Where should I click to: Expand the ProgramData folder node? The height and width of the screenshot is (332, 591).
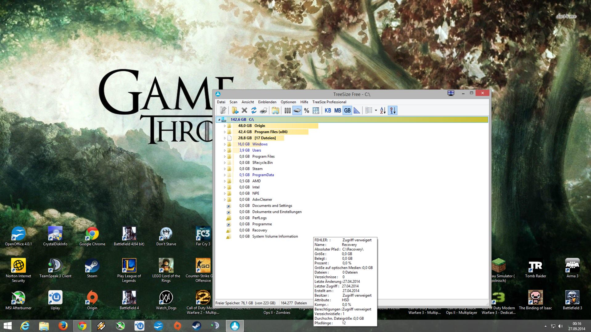click(x=225, y=175)
